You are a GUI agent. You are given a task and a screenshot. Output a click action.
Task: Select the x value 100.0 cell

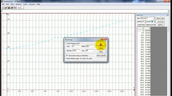tap(141, 78)
